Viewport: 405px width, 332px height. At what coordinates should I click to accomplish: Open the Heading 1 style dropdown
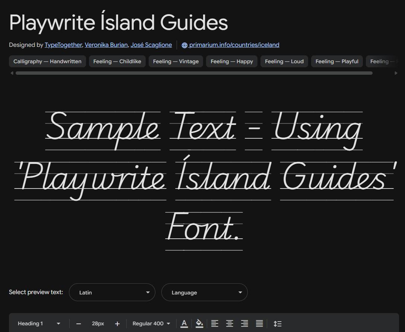coord(39,323)
